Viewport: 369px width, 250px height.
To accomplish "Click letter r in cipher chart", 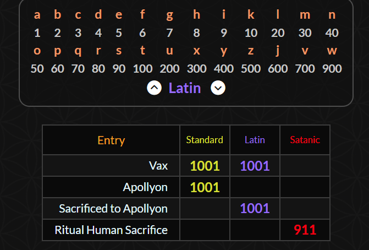I will [x=98, y=51].
